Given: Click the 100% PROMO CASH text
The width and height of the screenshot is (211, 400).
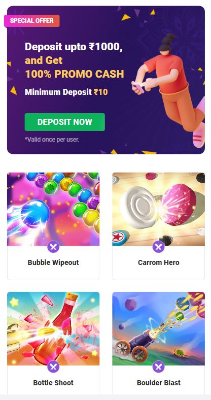Looking at the screenshot, I should [x=75, y=74].
